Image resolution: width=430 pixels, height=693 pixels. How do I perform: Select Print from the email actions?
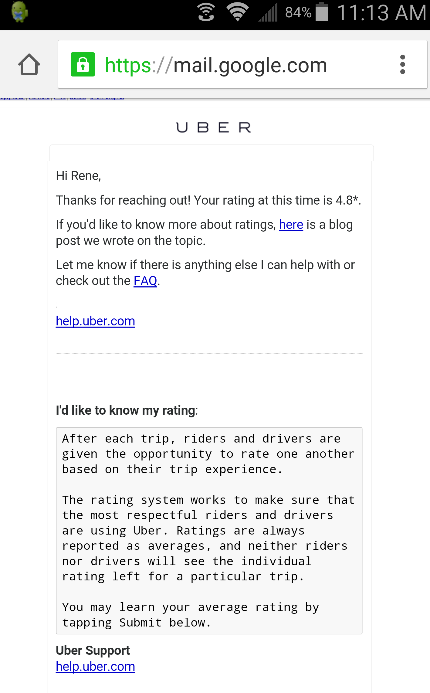pyautogui.click(x=59, y=97)
